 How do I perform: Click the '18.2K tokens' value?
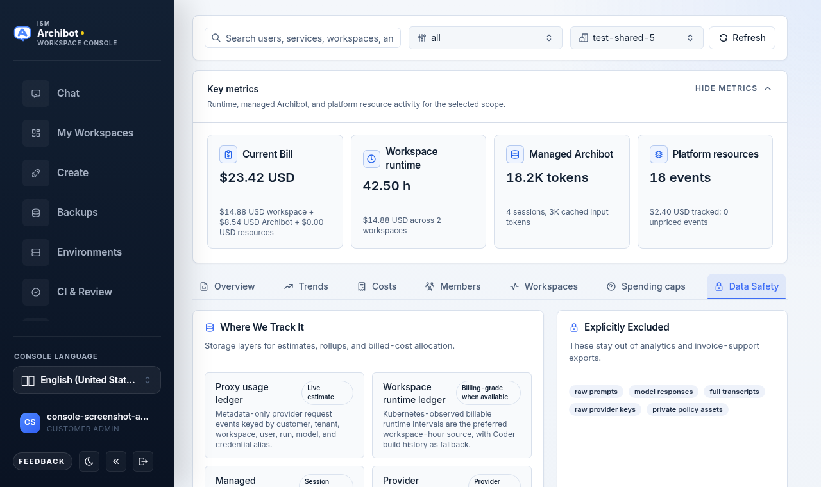click(547, 177)
